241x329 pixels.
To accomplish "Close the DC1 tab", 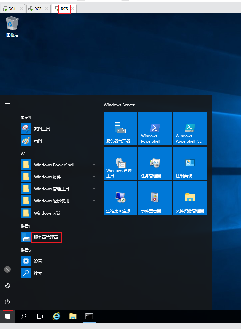I will pos(21,9).
